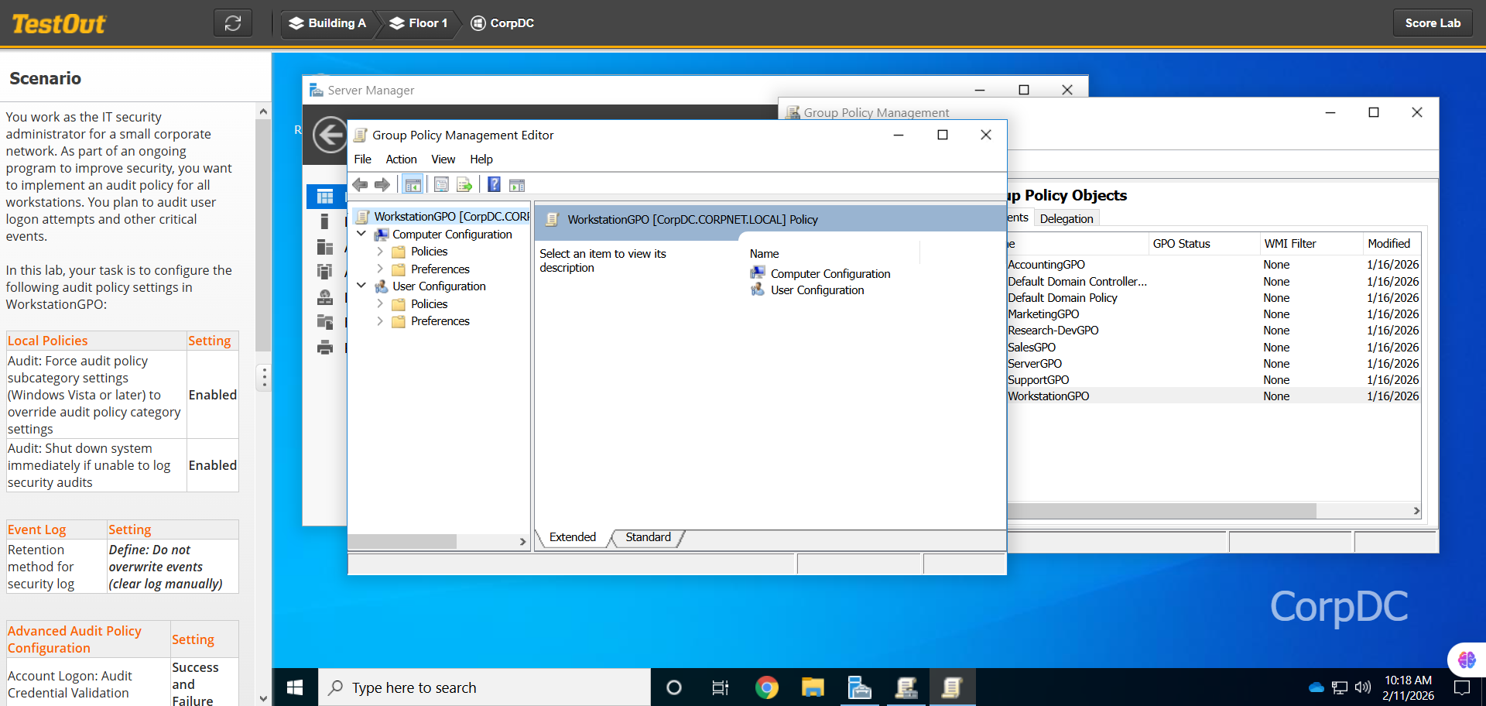This screenshot has height=706, width=1486.
Task: Open the Action menu
Action: (401, 159)
